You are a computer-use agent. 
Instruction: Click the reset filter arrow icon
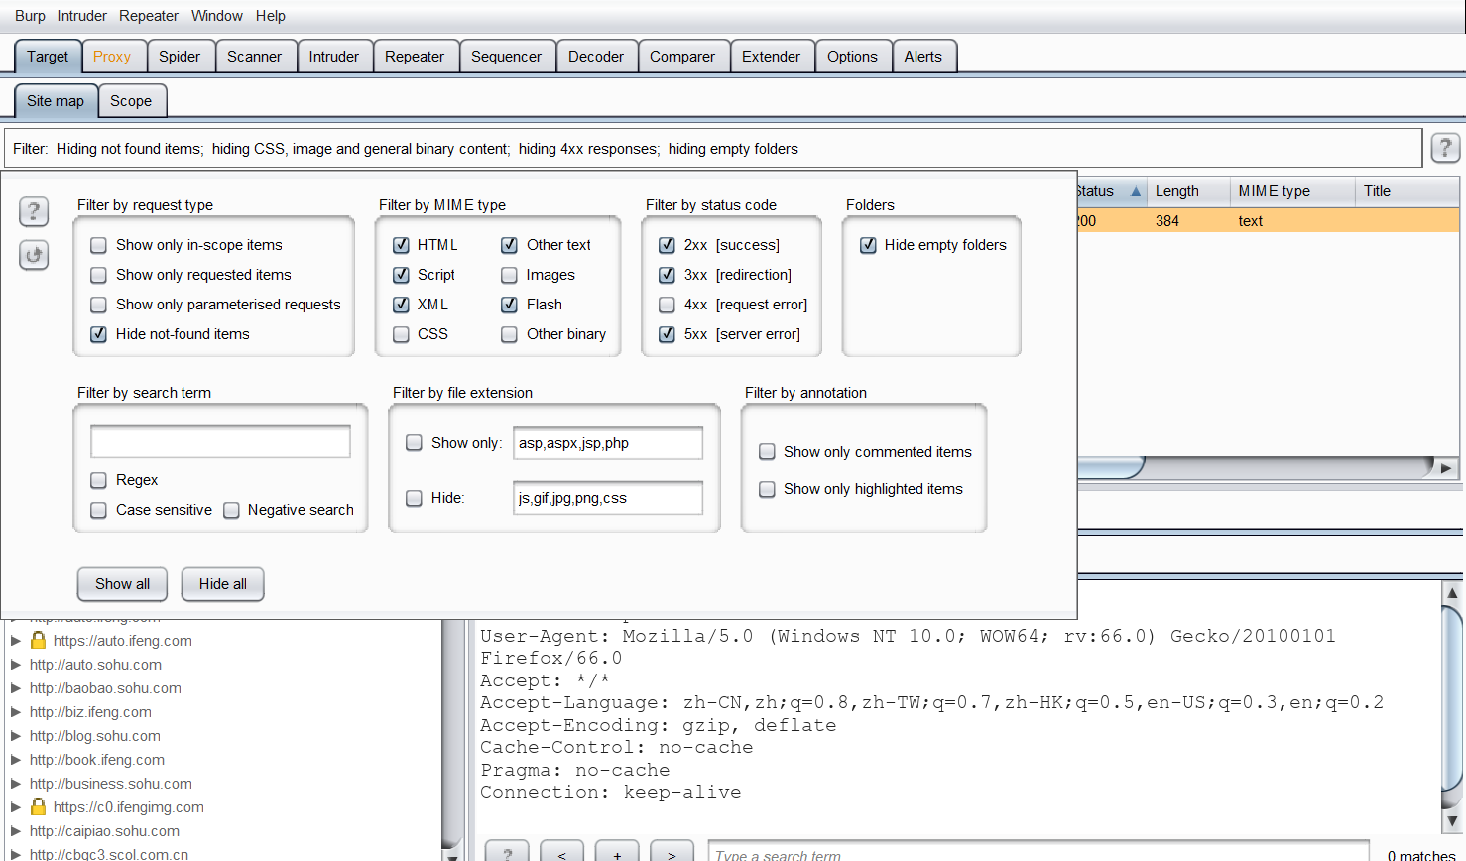[34, 255]
